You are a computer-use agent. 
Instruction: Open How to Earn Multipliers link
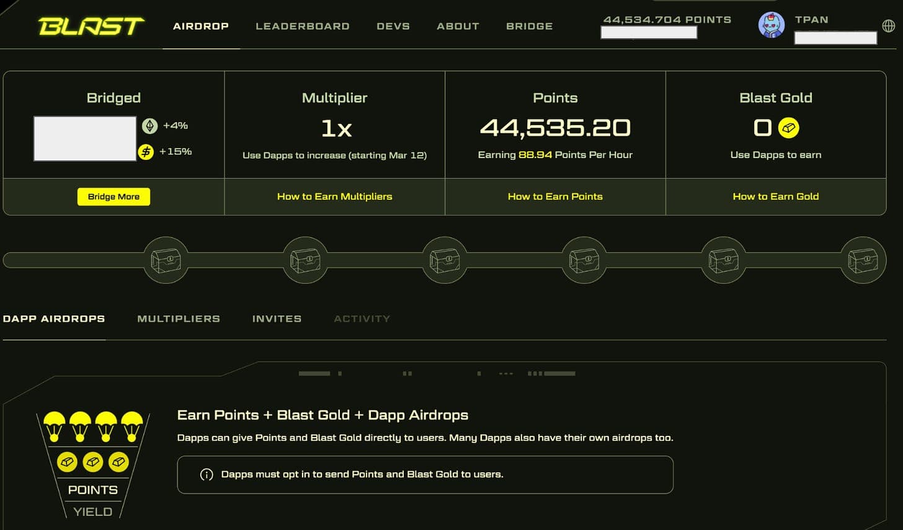pyautogui.click(x=335, y=197)
